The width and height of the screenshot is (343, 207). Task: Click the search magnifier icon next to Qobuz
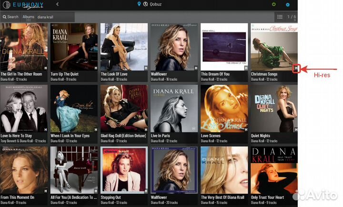(145, 4)
